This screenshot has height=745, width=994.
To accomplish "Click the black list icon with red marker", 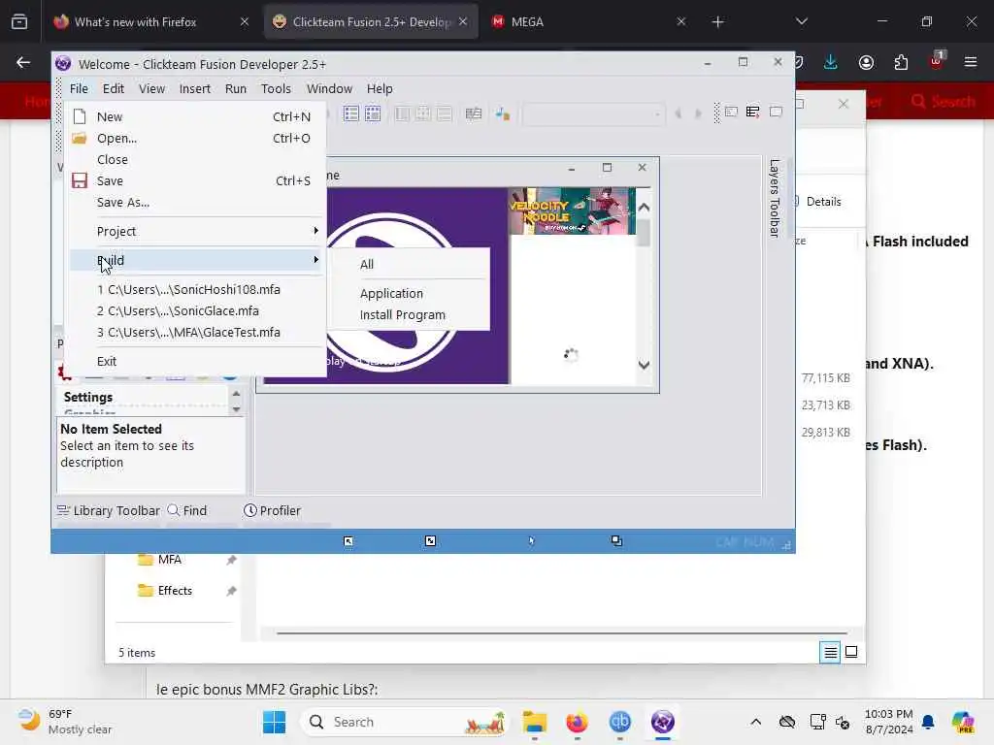I will point(752,113).
